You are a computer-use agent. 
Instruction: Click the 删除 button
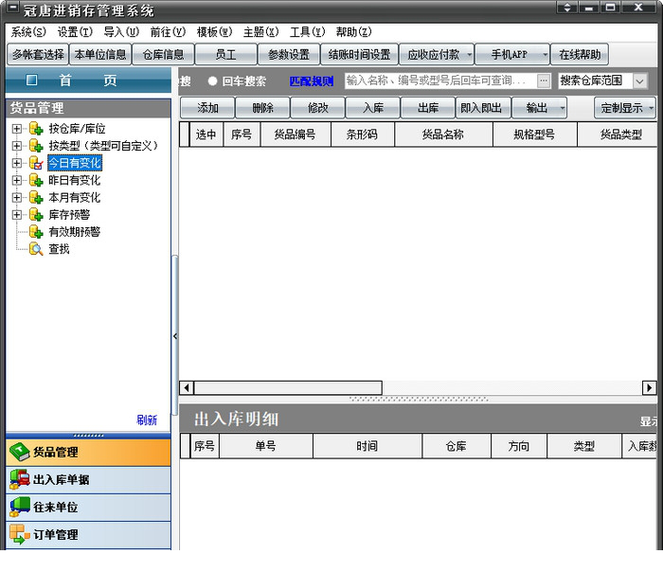262,108
